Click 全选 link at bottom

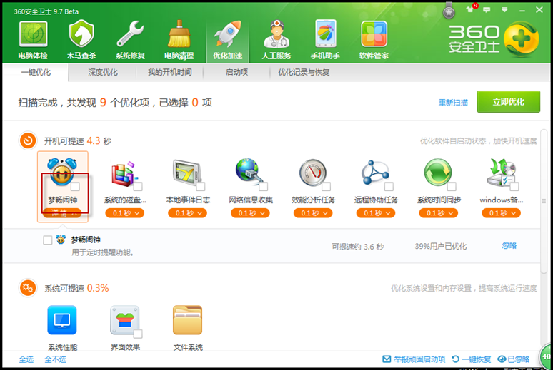(26, 359)
